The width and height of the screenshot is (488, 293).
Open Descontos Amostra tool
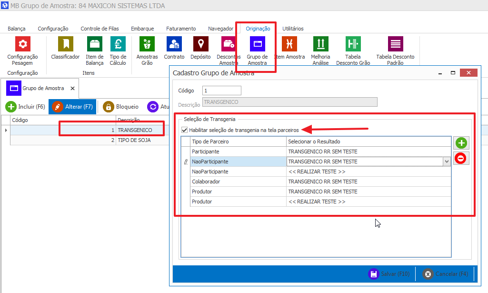click(229, 51)
